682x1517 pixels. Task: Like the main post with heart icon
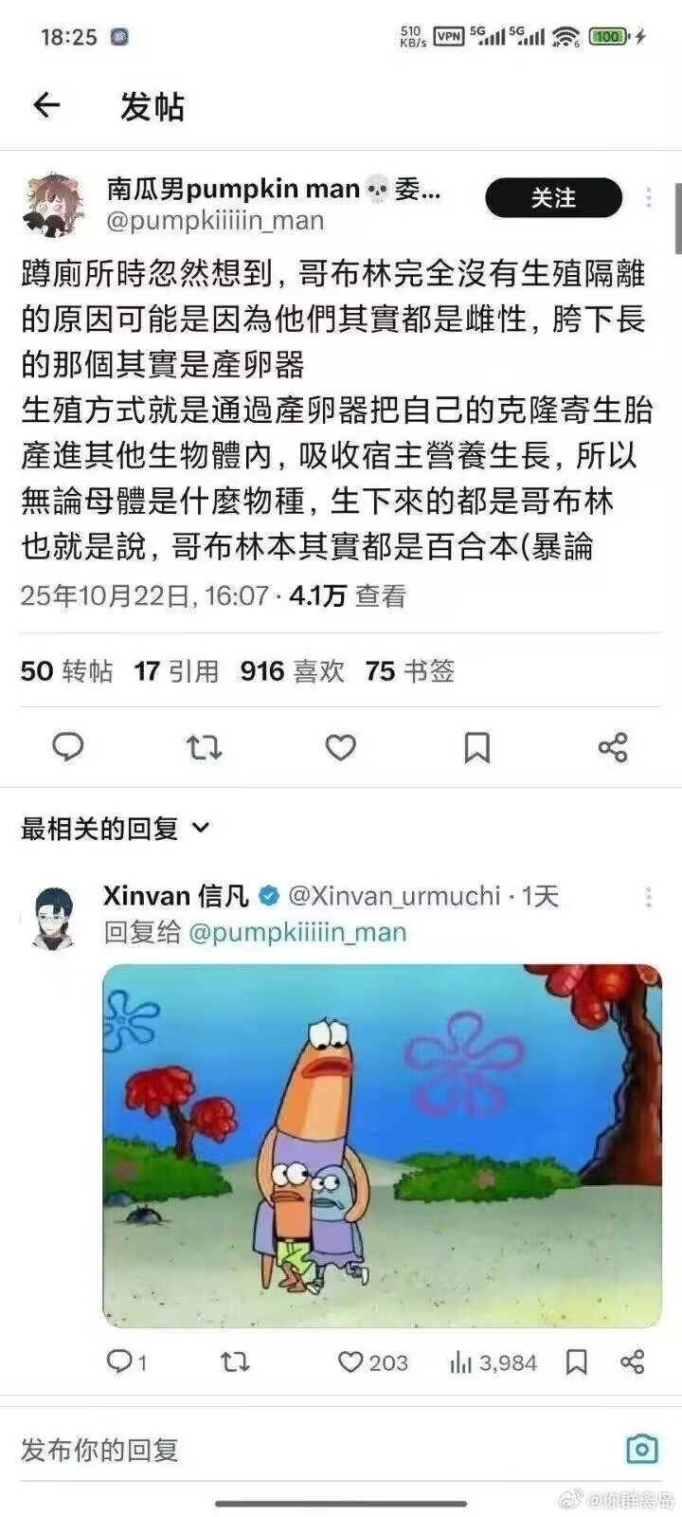(340, 747)
